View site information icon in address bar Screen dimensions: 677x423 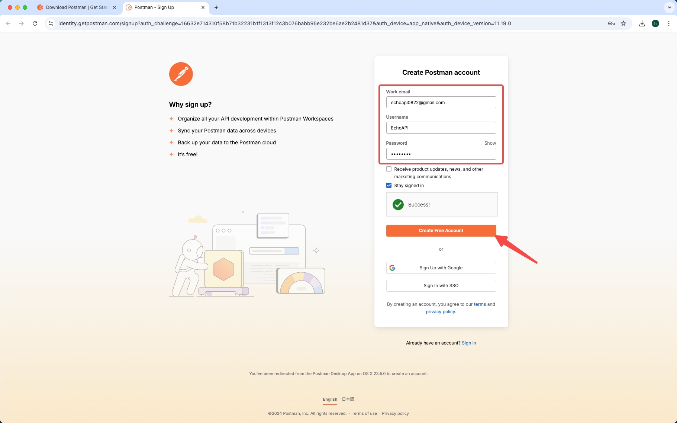coord(51,23)
